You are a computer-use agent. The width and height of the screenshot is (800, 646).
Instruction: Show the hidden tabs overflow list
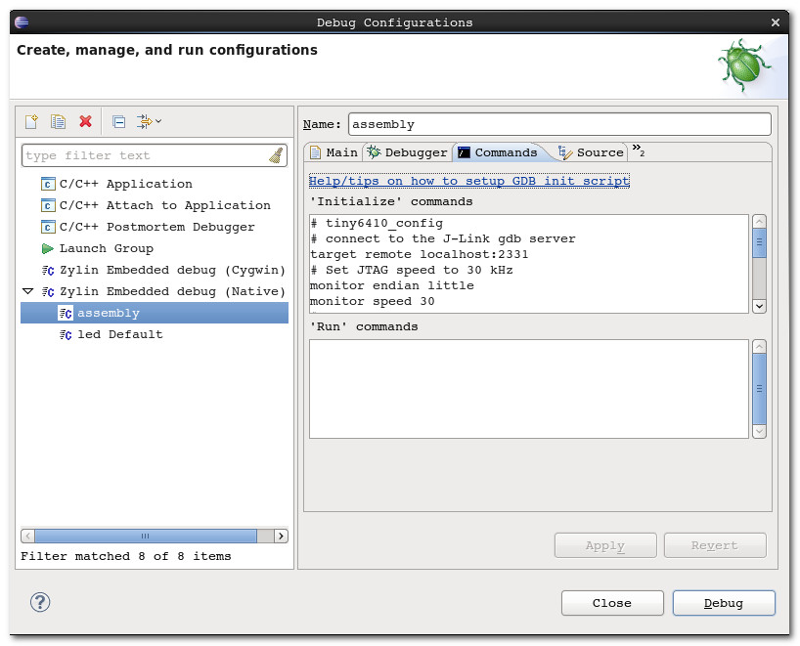pyautogui.click(x=639, y=150)
